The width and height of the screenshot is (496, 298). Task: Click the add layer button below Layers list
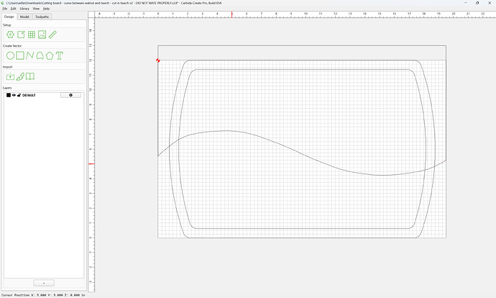coord(44,283)
